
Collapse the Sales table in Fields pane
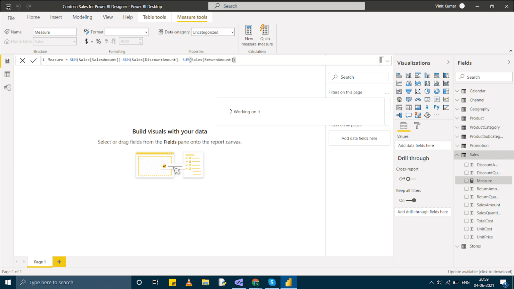coord(457,155)
